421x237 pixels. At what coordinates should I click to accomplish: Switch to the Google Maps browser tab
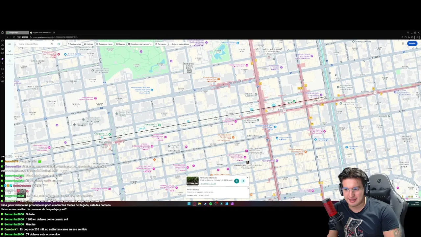coord(17,33)
